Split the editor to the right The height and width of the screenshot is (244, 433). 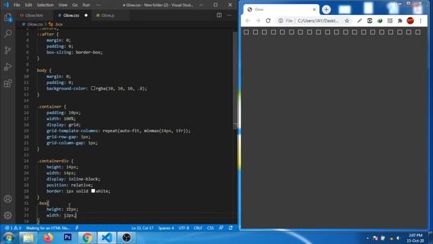click(x=219, y=15)
